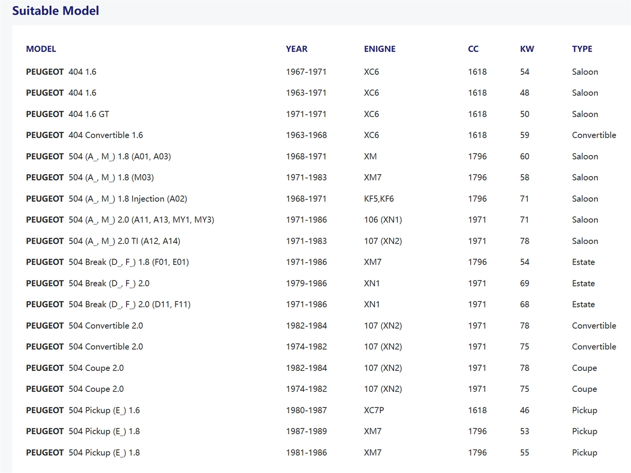Click the KW value '60'
631x473 pixels.
click(x=525, y=156)
